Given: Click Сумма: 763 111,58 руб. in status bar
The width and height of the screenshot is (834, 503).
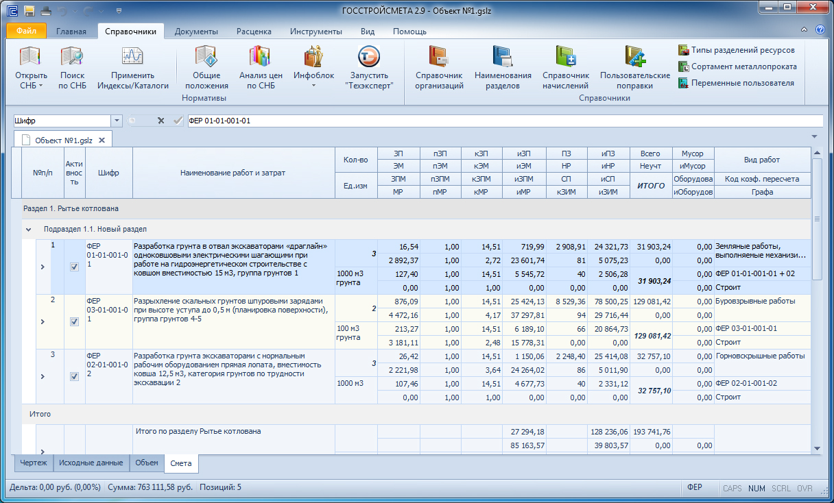Looking at the screenshot, I should pos(151,488).
